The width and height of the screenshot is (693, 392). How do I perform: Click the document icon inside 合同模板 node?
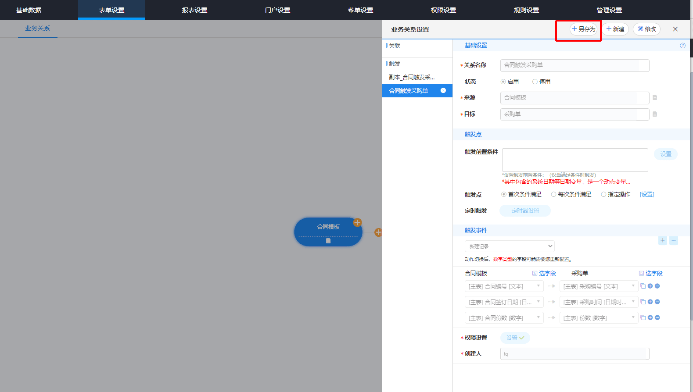pos(328,241)
